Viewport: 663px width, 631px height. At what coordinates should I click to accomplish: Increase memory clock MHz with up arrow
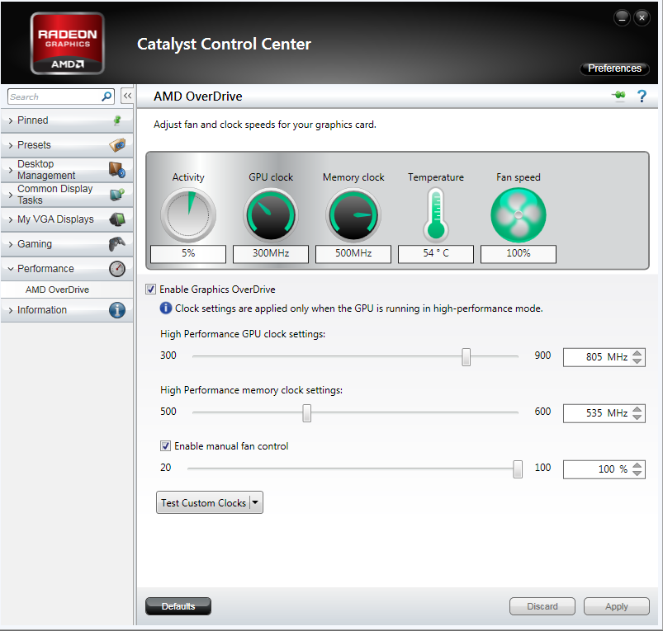637,409
